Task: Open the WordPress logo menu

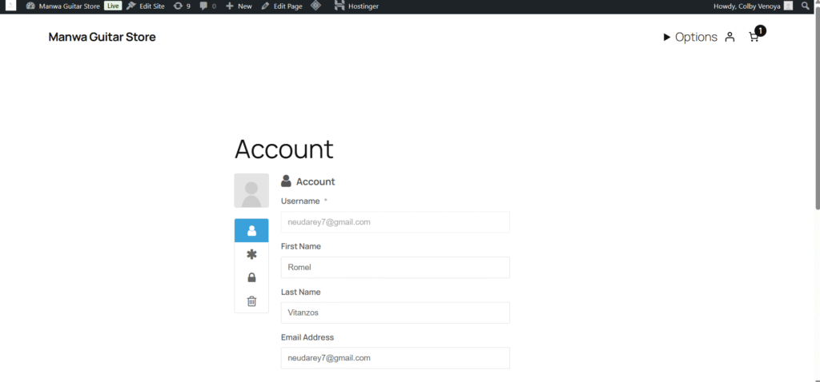Action: click(x=11, y=6)
